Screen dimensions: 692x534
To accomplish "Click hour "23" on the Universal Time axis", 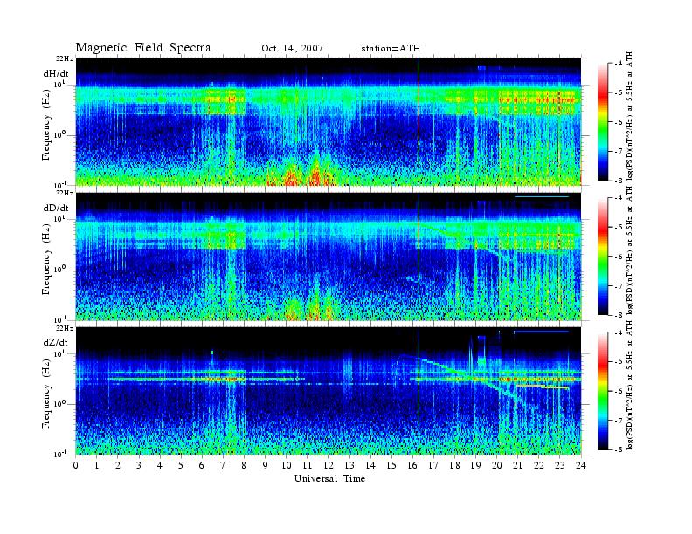I will [560, 465].
